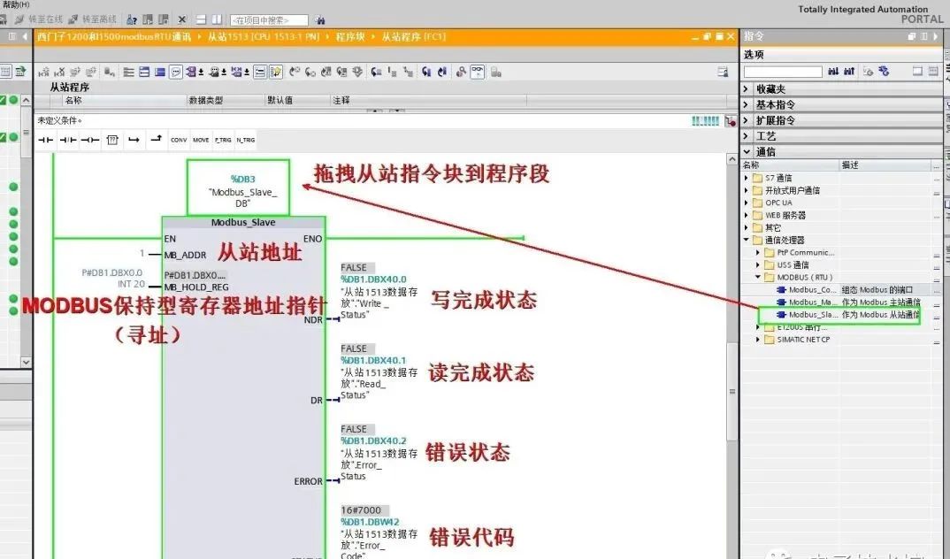Click the grid view icon in options toolbar
Viewport: 950px width, 559px height.
point(933,72)
